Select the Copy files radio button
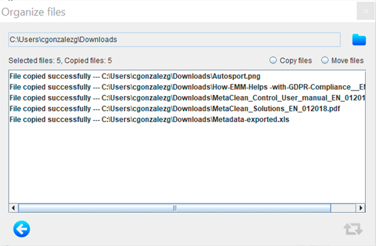The height and width of the screenshot is (246, 376). [x=273, y=60]
